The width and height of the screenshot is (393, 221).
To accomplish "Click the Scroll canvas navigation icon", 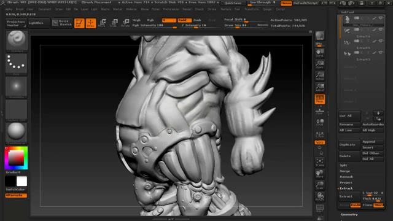I will coord(320,53).
